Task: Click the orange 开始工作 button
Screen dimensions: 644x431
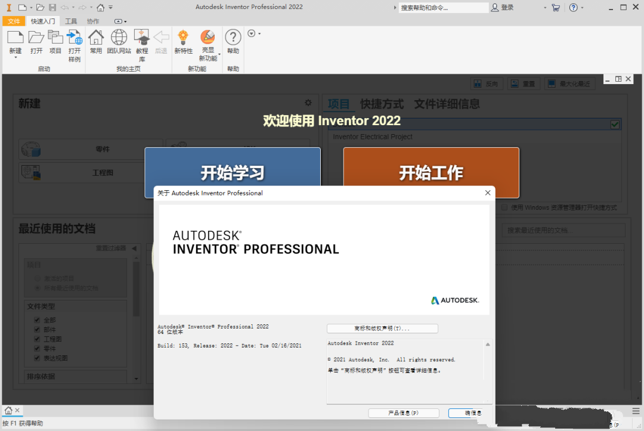Action: (431, 172)
